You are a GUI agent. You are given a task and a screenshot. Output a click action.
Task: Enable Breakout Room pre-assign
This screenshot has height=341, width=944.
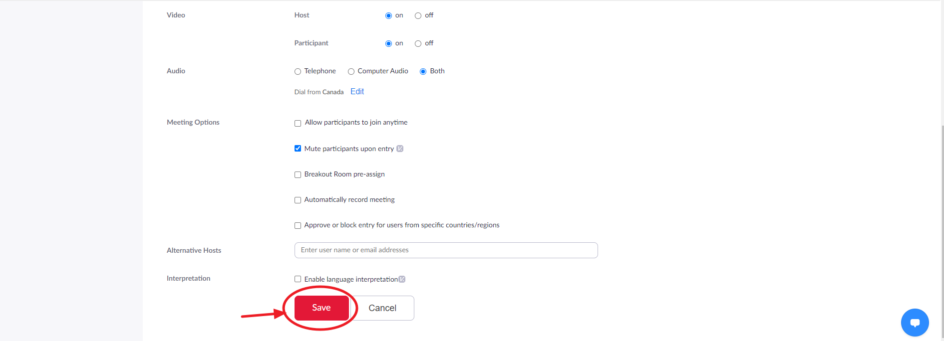coord(298,174)
